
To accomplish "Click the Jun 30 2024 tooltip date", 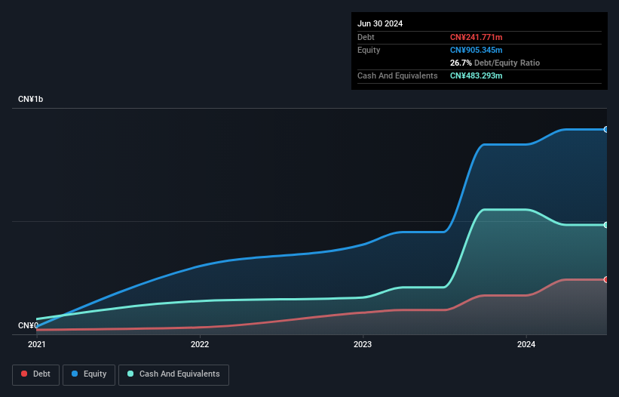I will pos(380,23).
